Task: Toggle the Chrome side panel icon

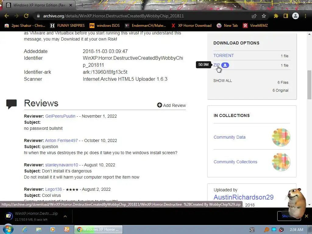Action: click(286, 16)
